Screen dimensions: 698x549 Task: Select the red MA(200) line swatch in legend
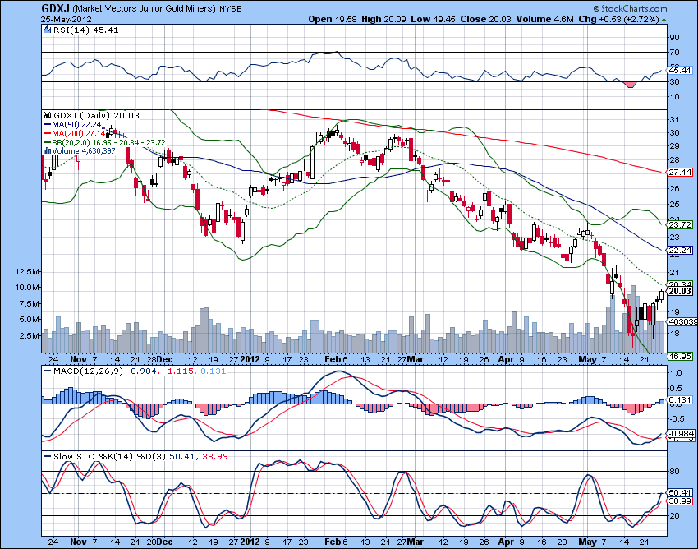click(47, 134)
